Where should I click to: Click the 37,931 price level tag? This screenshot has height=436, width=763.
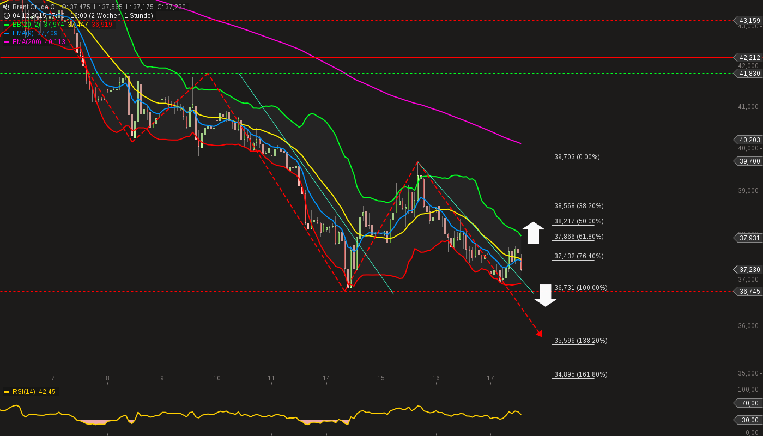749,238
